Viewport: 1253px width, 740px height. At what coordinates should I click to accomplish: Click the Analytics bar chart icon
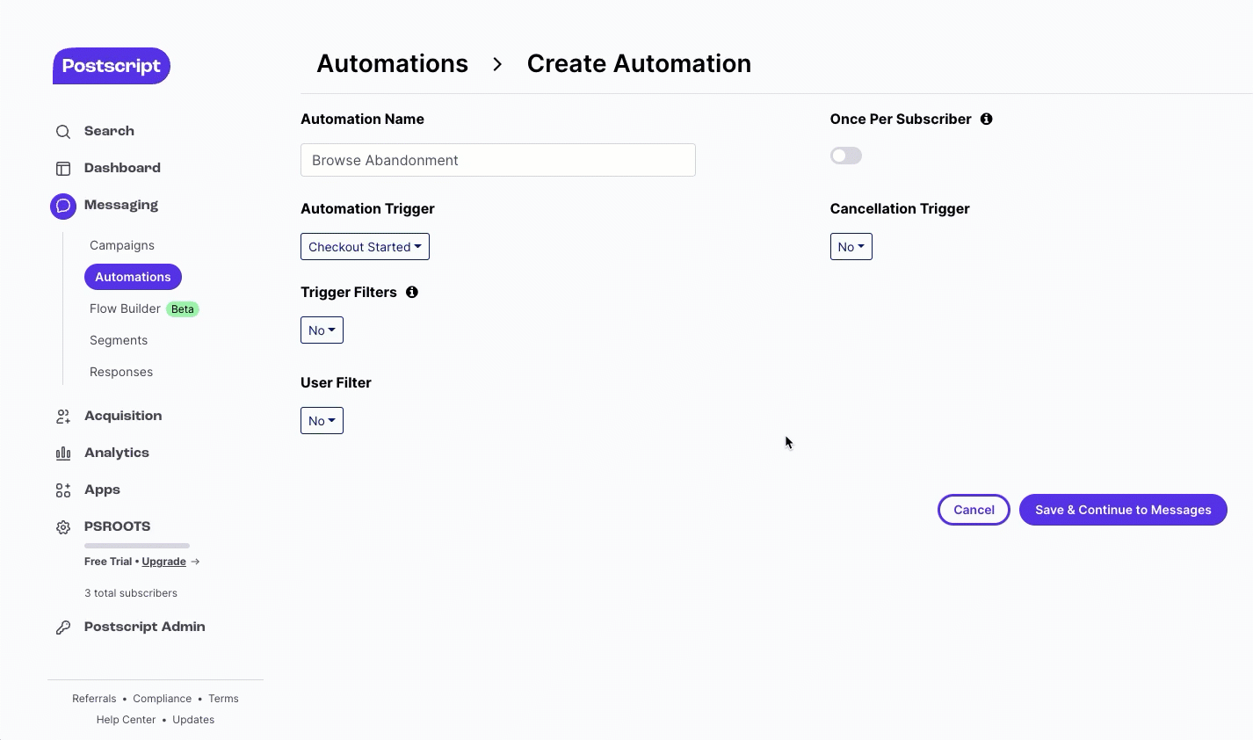coord(63,453)
